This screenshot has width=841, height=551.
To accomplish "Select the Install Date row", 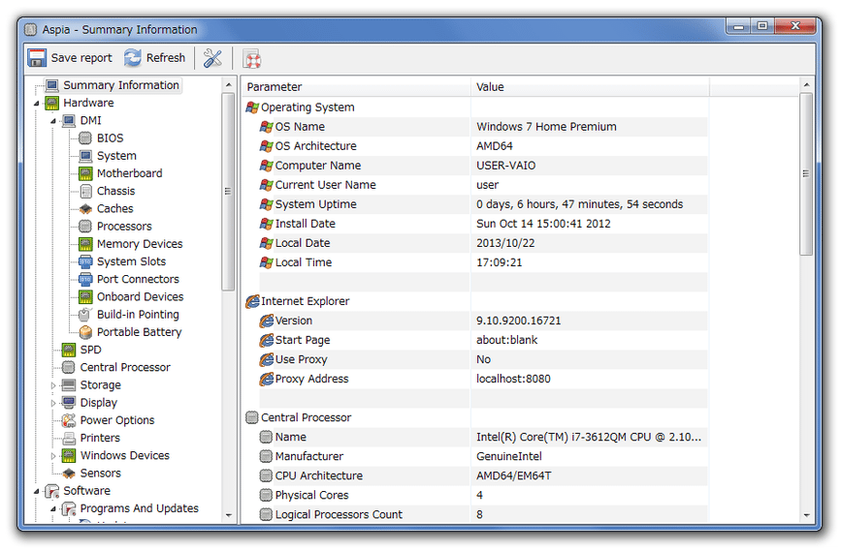I will 483,224.
